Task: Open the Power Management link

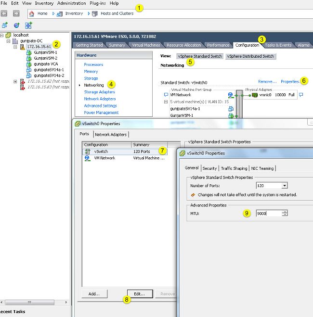Action: click(101, 113)
